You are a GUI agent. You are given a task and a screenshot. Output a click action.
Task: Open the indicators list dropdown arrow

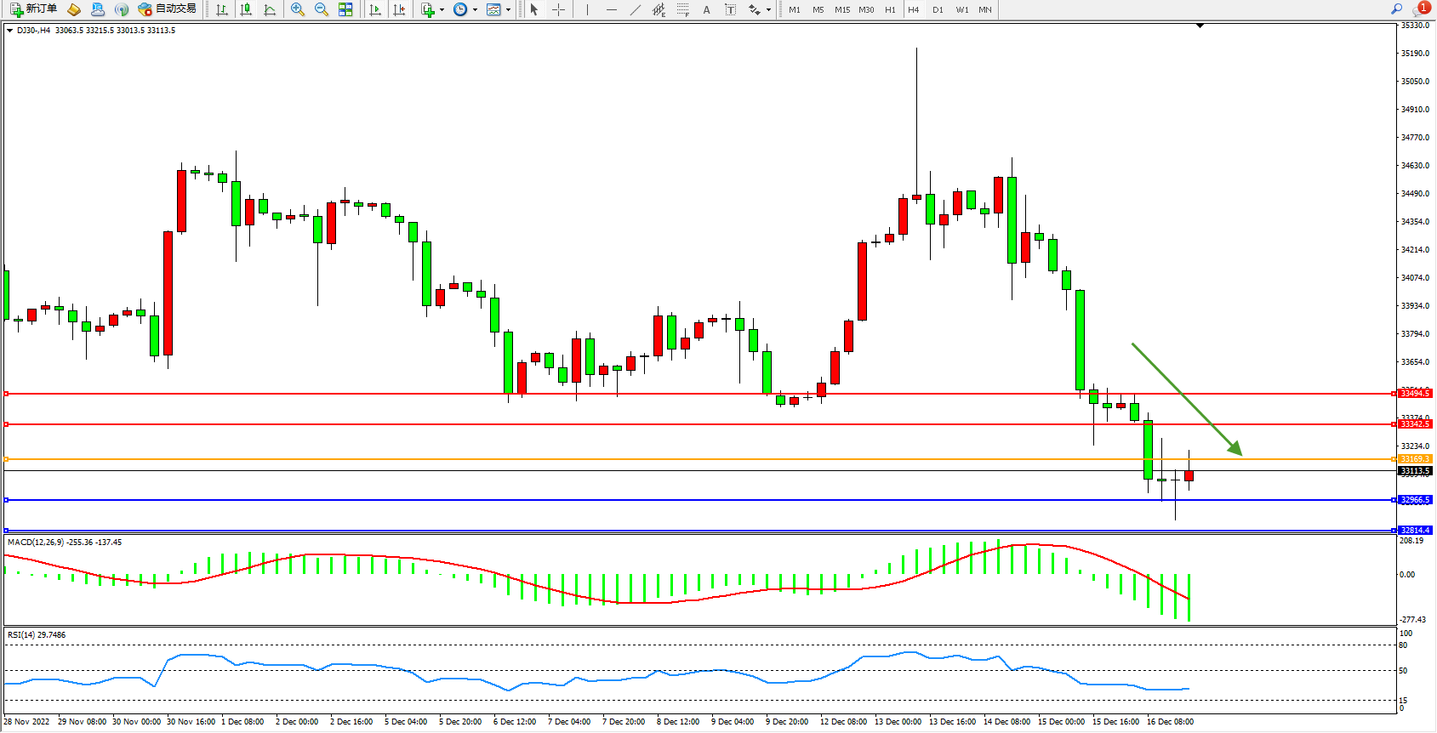(x=442, y=10)
